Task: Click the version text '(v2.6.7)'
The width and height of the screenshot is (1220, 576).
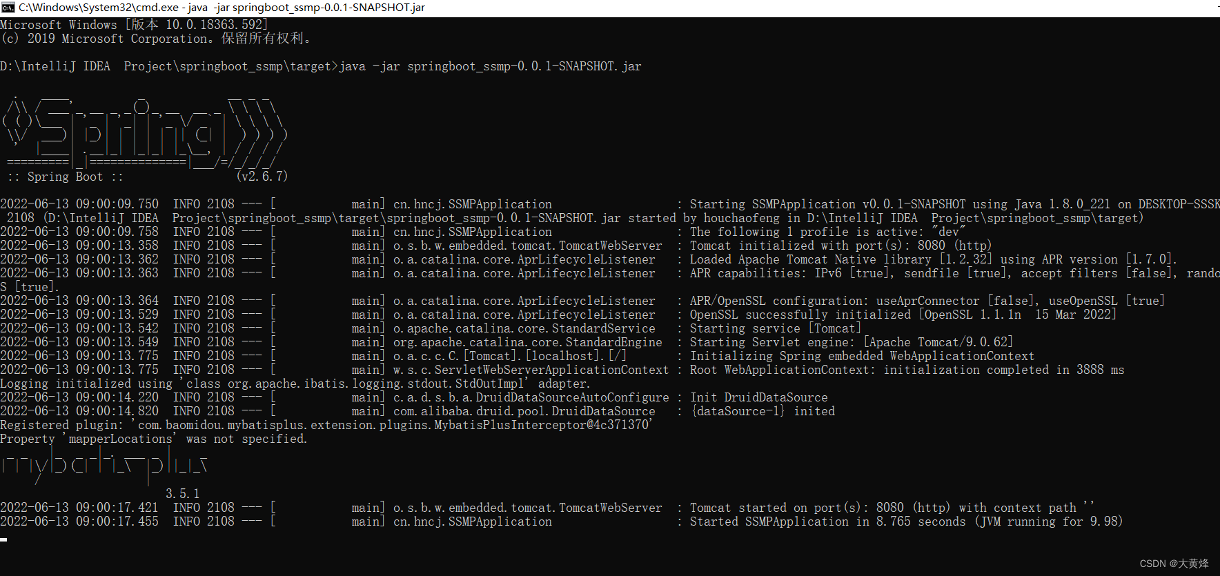Action: (x=262, y=177)
